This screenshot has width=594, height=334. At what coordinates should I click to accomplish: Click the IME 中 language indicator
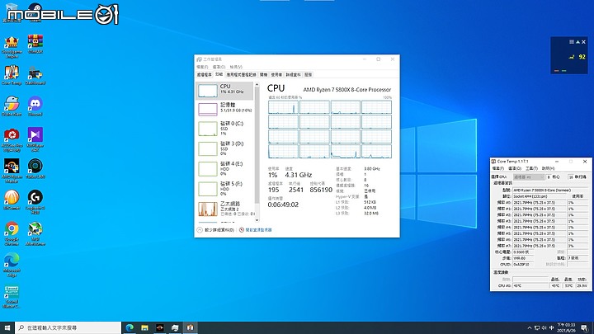pos(551,328)
